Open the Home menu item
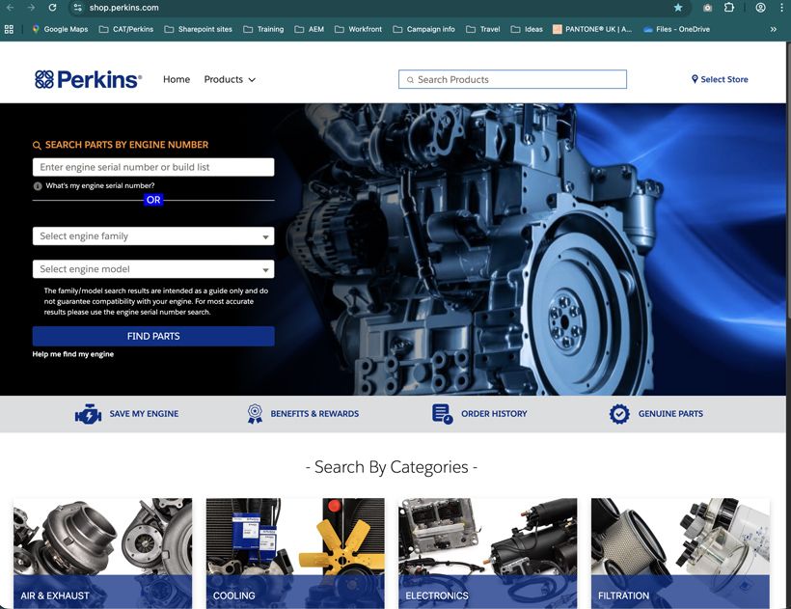This screenshot has width=791, height=609. [177, 79]
